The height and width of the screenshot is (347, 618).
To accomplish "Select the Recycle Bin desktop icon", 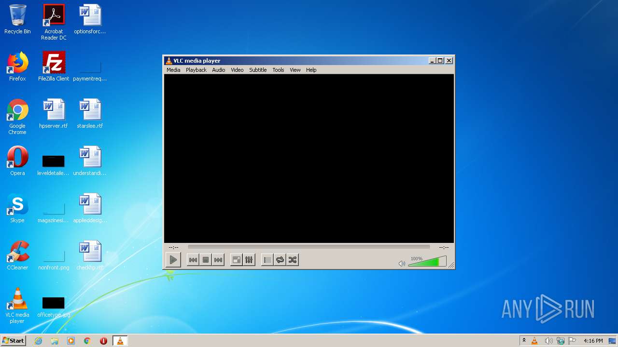I will (17, 19).
